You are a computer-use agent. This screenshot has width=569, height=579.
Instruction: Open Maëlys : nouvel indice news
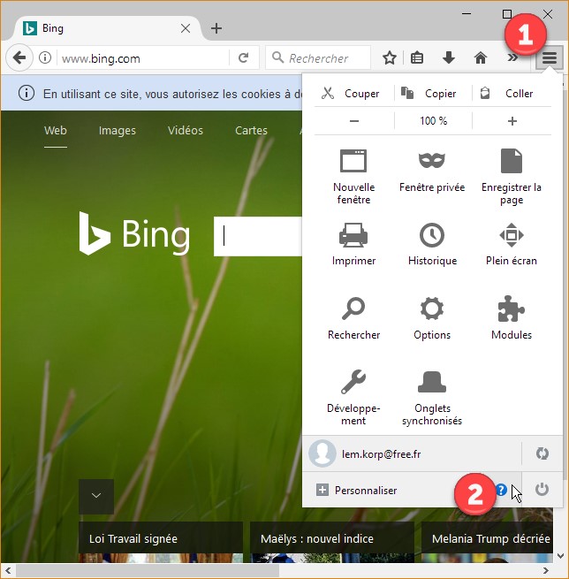(332, 538)
